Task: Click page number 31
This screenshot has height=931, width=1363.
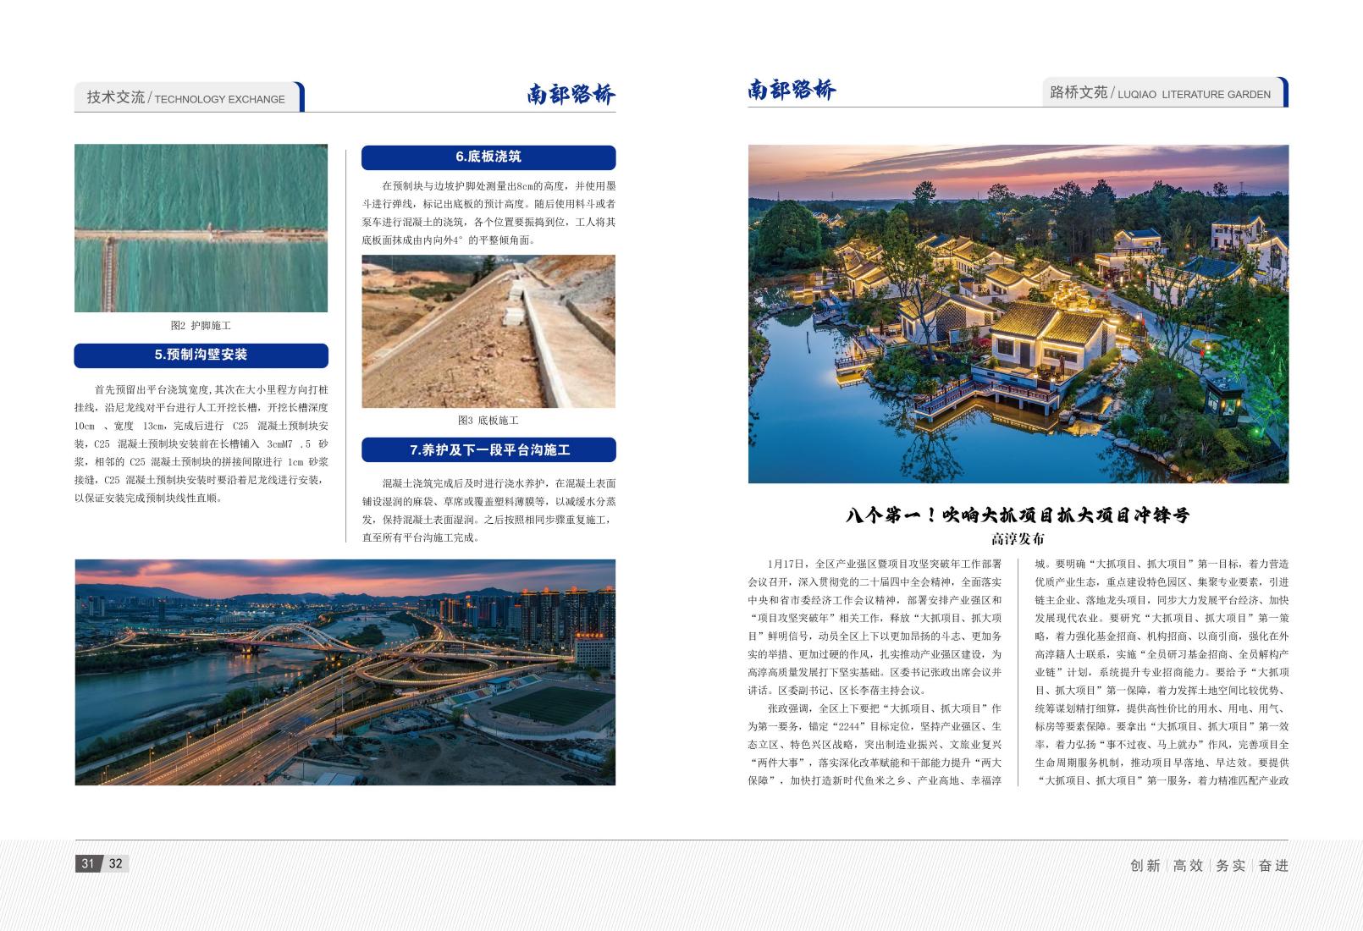Action: (87, 863)
